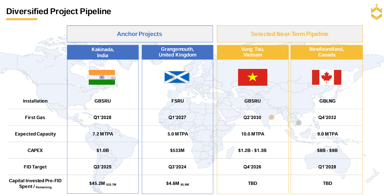Viewport: 384px width, 196px height.
Task: Select the Q4'2032 First Gas value
Action: tap(328, 117)
